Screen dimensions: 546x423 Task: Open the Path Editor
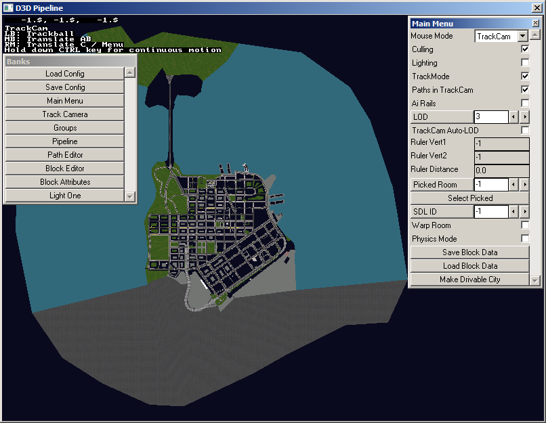[65, 155]
